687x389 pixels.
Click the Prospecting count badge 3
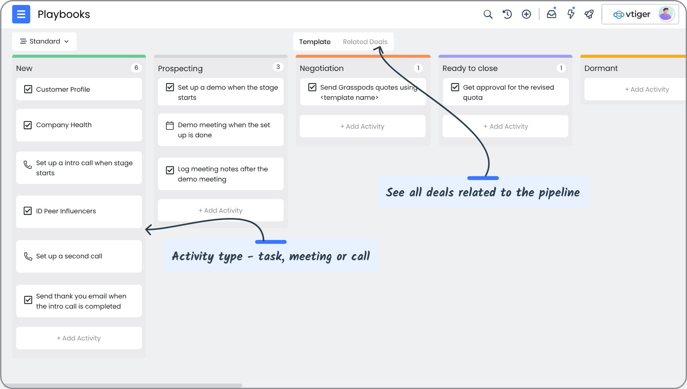278,67
